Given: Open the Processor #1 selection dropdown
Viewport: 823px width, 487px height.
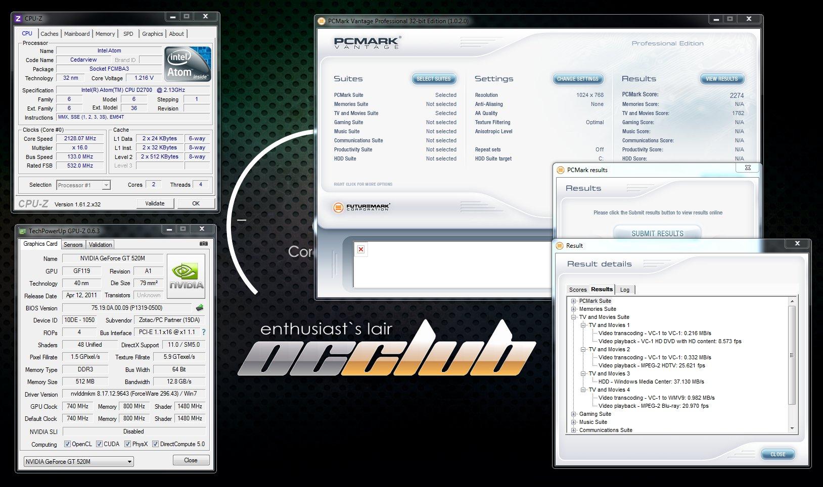Looking at the screenshot, I should pos(83,185).
